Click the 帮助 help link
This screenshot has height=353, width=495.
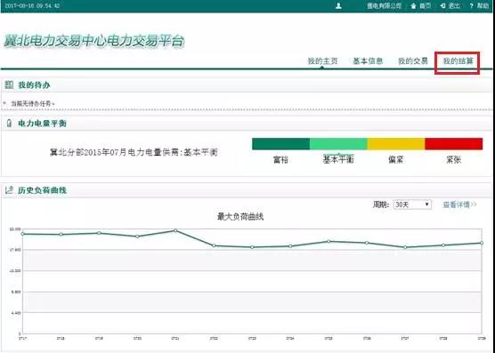click(483, 5)
